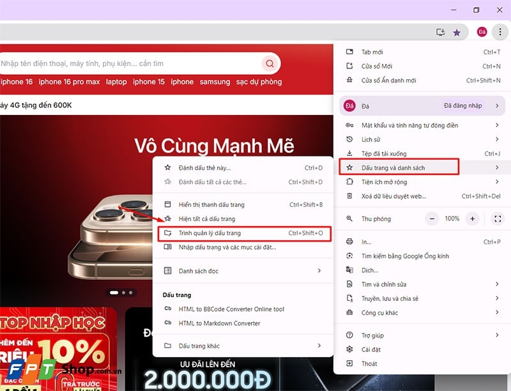Expand Danh sách đọc submenu arrow
The height and width of the screenshot is (391, 511).
(319, 271)
